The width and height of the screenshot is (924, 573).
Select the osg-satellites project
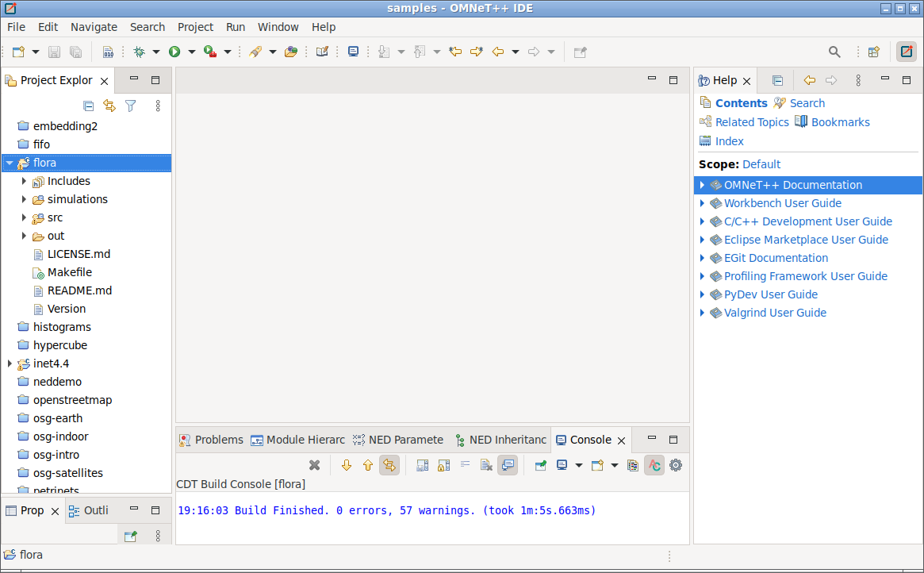[x=67, y=473]
